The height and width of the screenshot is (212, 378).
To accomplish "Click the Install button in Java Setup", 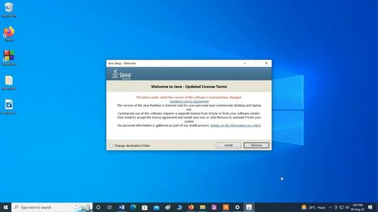I will click(229, 145).
